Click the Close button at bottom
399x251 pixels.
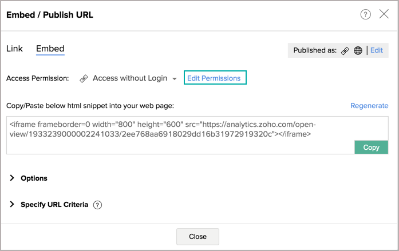coord(197,237)
